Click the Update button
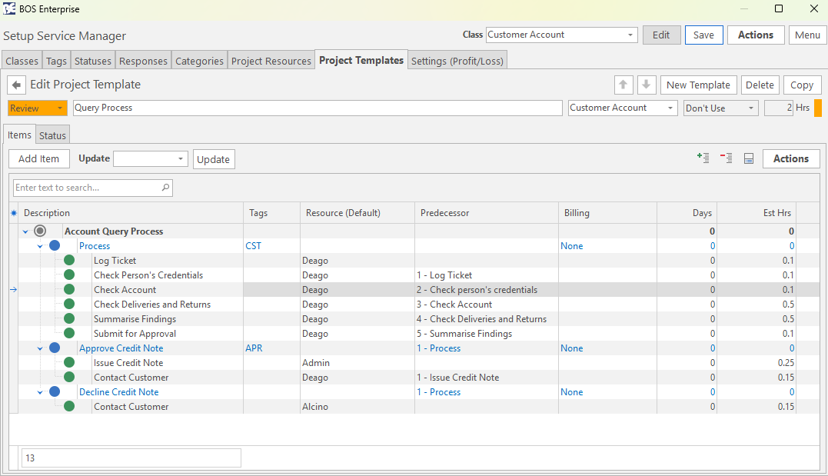The image size is (828, 476). click(x=213, y=159)
